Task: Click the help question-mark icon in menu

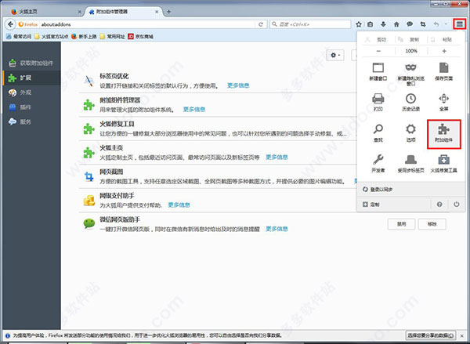Action: click(x=439, y=205)
